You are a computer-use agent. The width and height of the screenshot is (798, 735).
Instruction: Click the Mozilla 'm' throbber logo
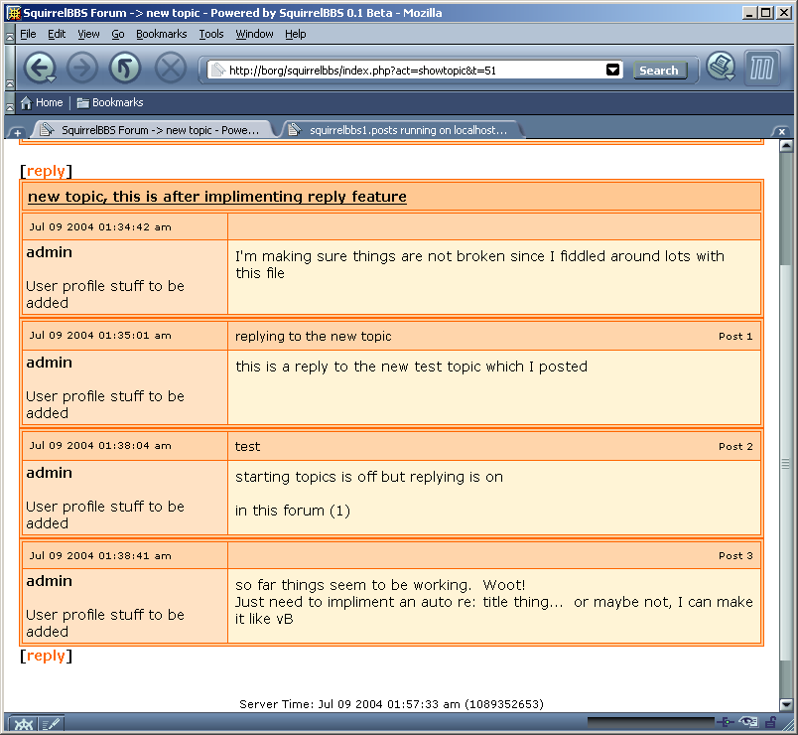pyautogui.click(x=762, y=68)
